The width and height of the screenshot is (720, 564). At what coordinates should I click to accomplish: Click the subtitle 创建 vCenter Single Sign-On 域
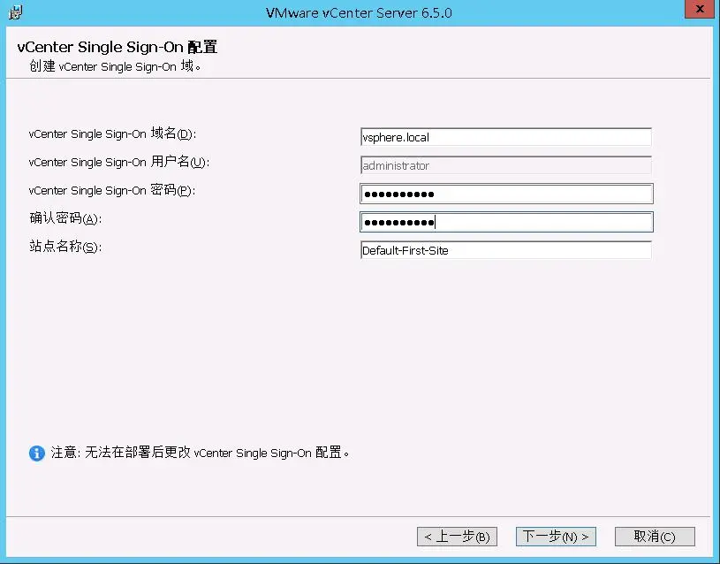click(x=115, y=66)
